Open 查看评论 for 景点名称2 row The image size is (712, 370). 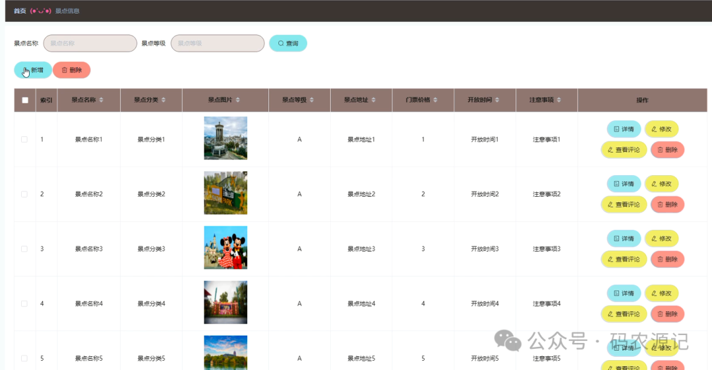coord(624,205)
